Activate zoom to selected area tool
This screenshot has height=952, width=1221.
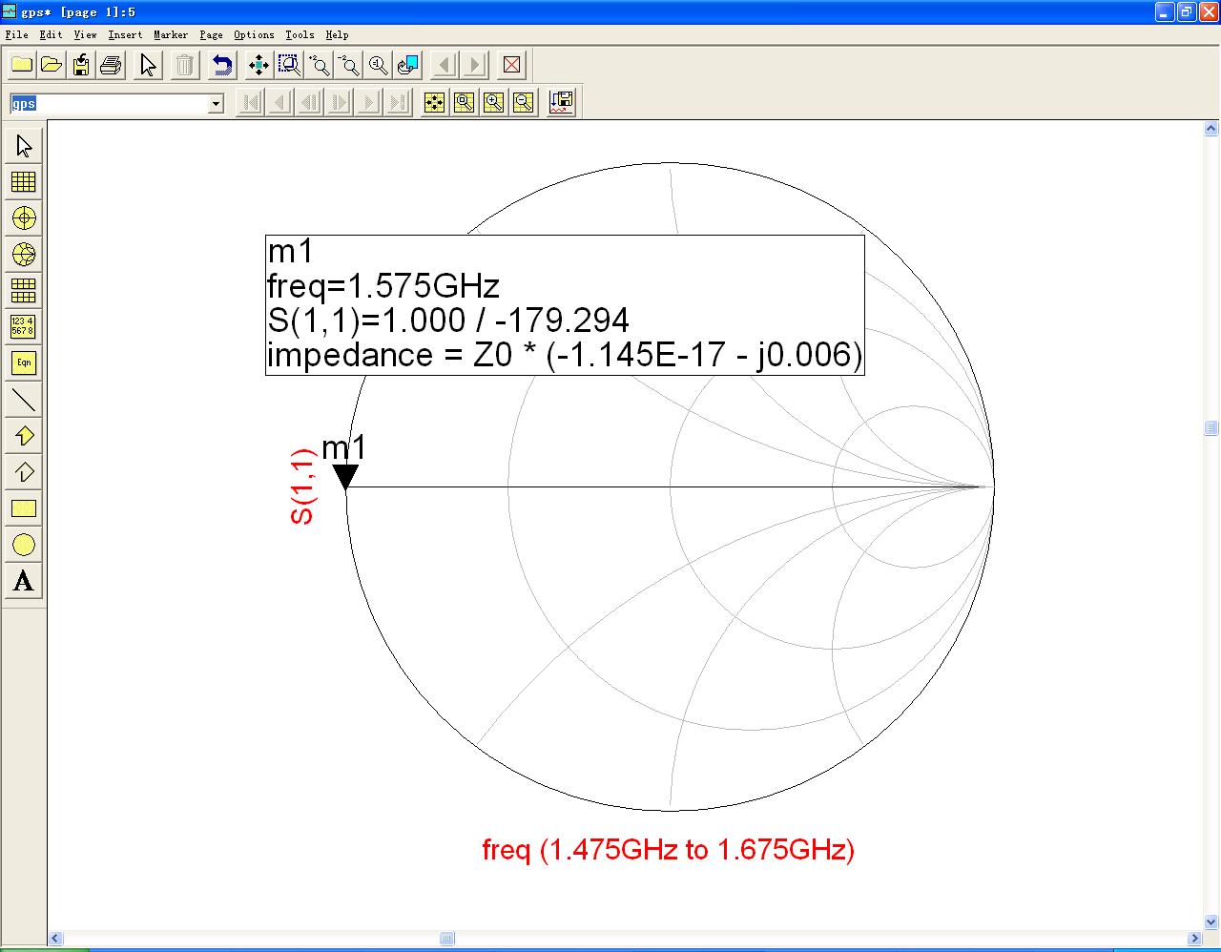click(289, 65)
